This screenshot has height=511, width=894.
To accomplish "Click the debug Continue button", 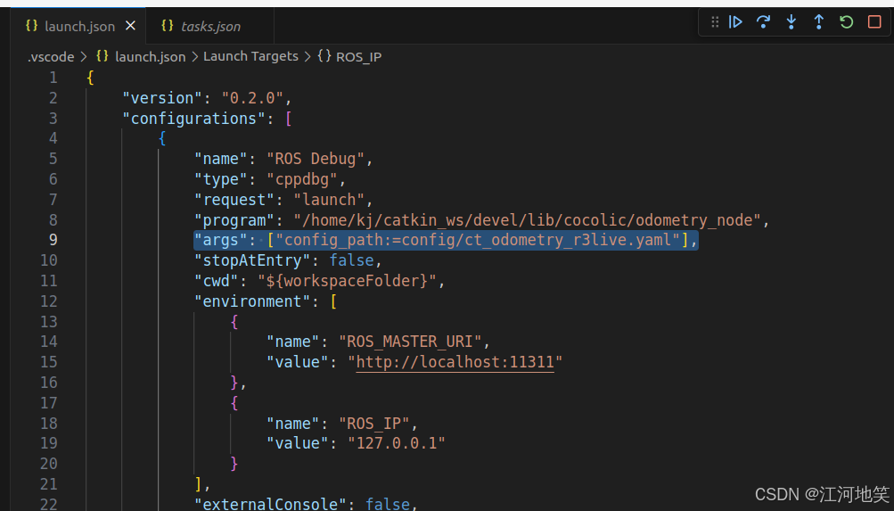I will pyautogui.click(x=735, y=22).
